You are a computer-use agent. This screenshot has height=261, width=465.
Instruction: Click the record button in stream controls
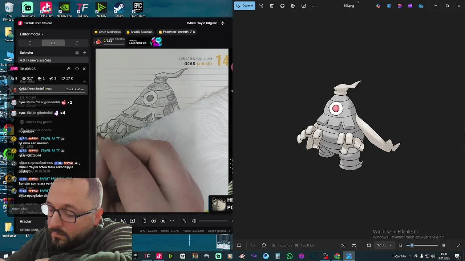154,221
